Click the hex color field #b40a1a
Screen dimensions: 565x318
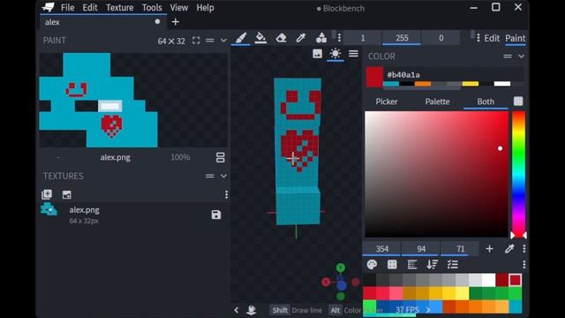coord(454,74)
